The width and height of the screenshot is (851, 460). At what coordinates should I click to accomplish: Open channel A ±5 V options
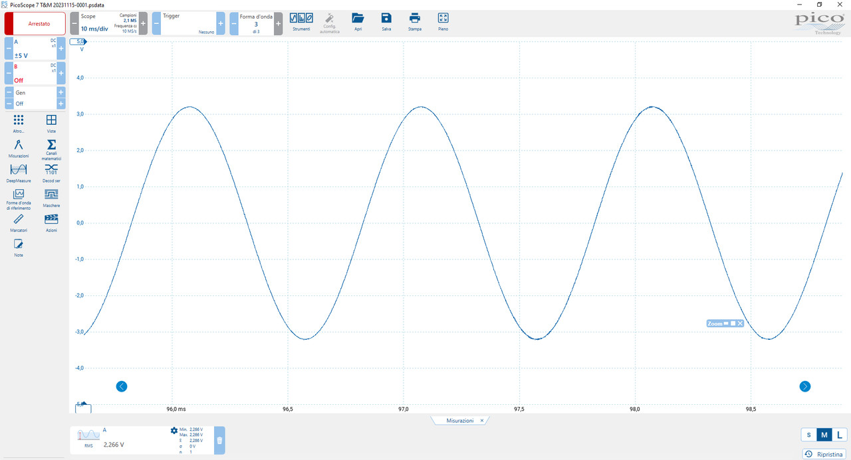click(35, 48)
